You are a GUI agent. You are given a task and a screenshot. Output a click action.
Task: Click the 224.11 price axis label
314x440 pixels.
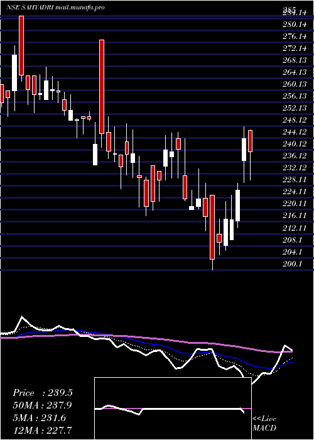(295, 192)
